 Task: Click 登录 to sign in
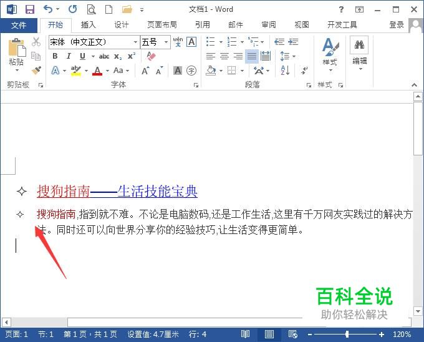[x=397, y=25]
